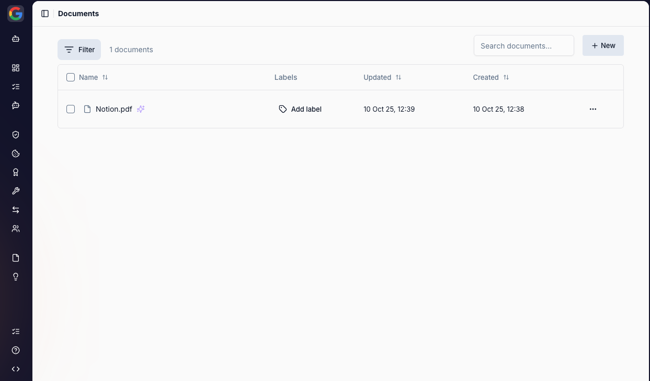This screenshot has height=381, width=650.
Task: Open the chat messages icon
Action: click(x=16, y=105)
